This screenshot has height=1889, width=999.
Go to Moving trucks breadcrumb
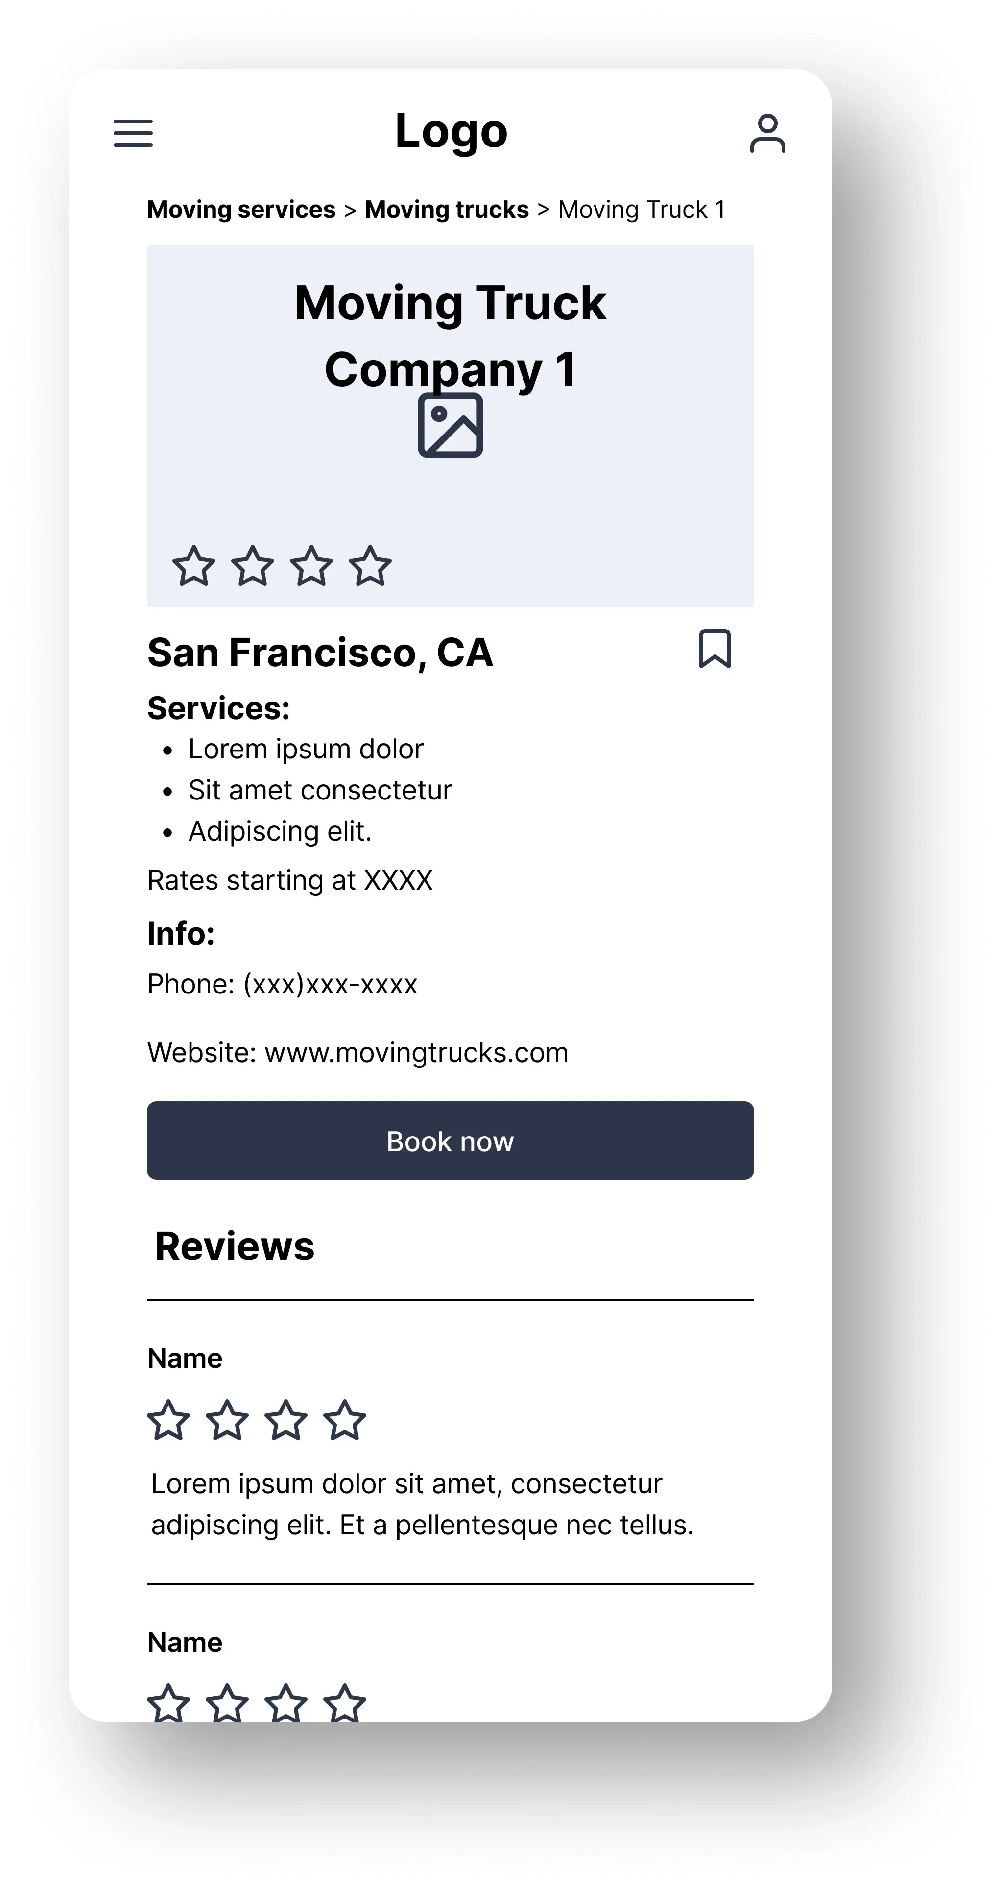tap(446, 210)
